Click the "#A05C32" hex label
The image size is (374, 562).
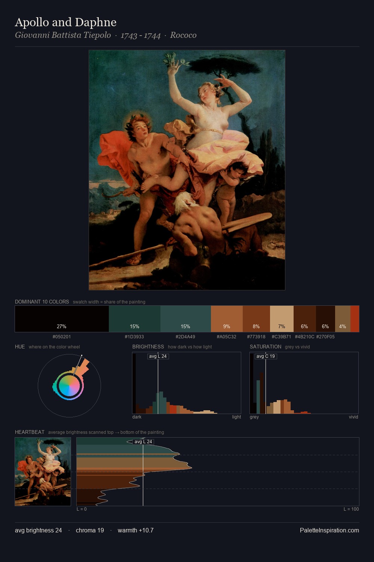pos(227,337)
